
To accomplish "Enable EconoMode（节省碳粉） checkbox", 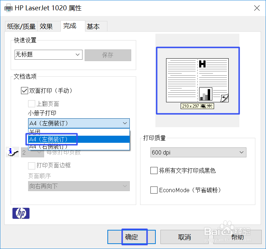I will [154, 190].
